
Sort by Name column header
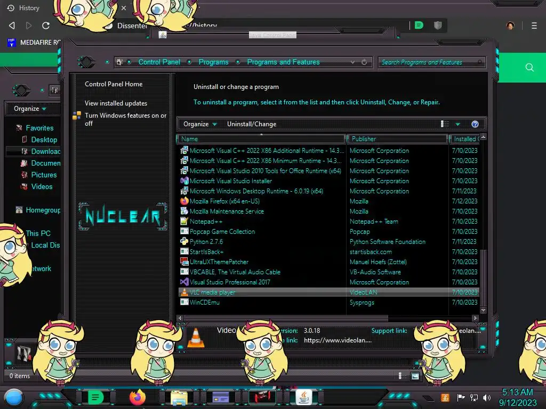(261, 139)
